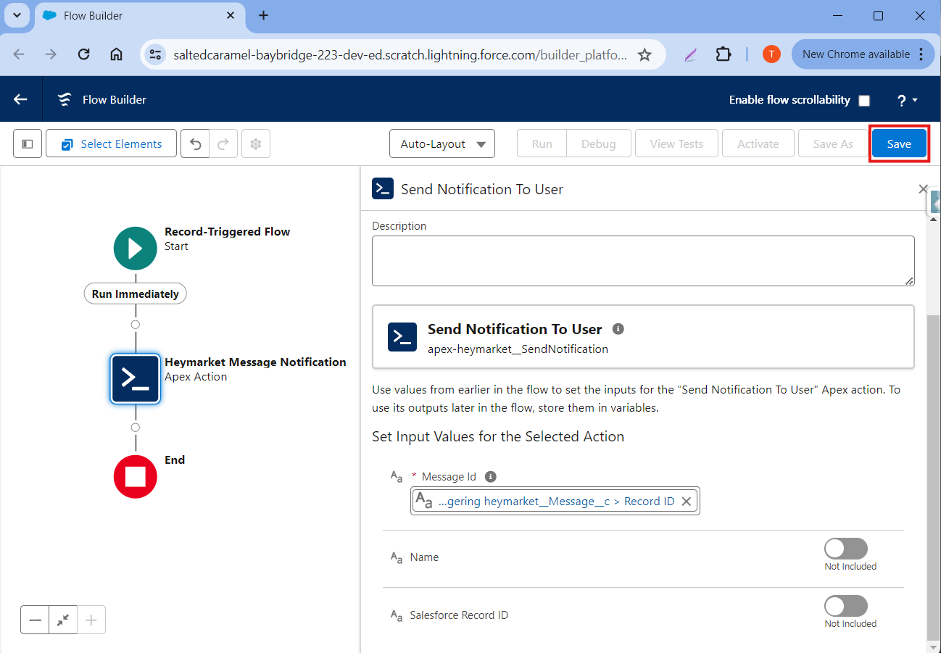Activate the flow
This screenshot has width=941, height=653.
pos(758,144)
